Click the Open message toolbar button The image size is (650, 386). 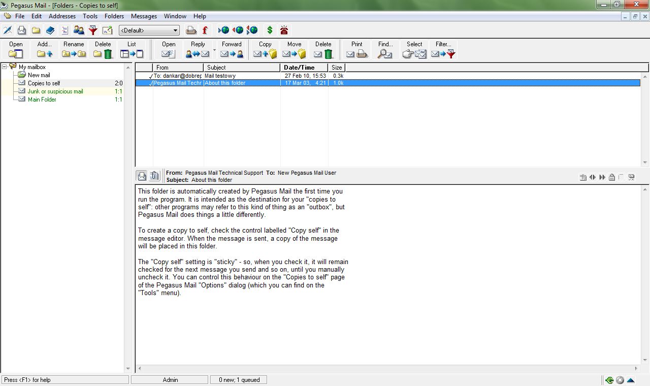pos(169,50)
